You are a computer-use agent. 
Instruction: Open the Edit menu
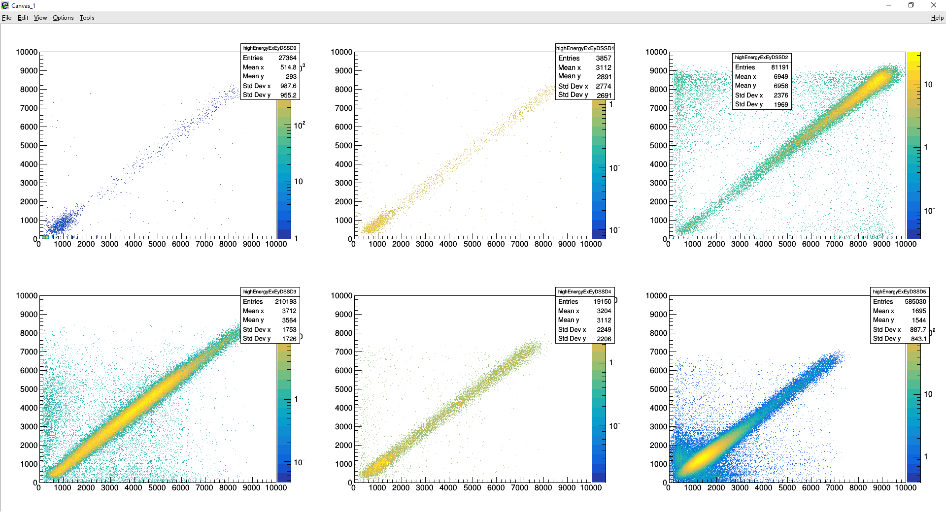click(x=23, y=18)
